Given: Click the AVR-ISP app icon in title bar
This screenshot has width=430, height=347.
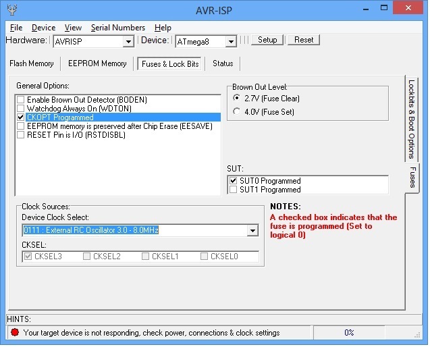Looking at the screenshot, I should pyautogui.click(x=12, y=10).
